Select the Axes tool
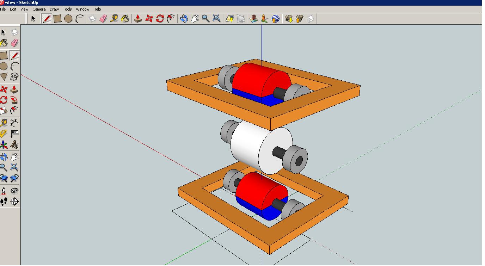Viewport: 485px width, 266px height. [4, 144]
